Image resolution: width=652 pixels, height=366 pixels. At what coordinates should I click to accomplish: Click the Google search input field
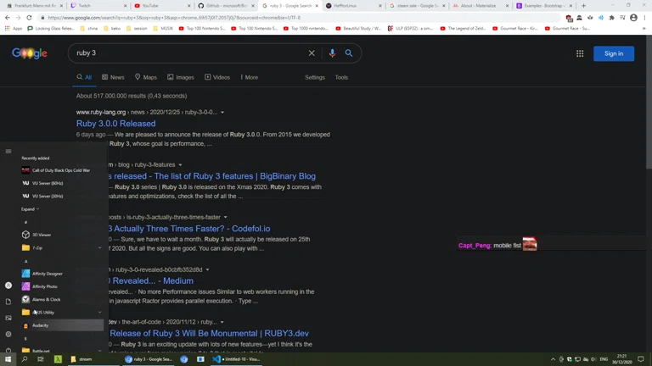(x=187, y=53)
